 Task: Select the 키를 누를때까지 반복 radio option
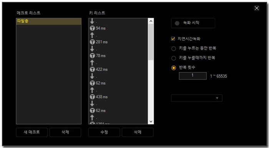click(174, 58)
